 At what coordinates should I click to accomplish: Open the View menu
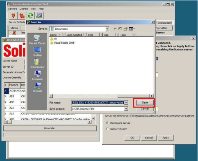coord(33,9)
